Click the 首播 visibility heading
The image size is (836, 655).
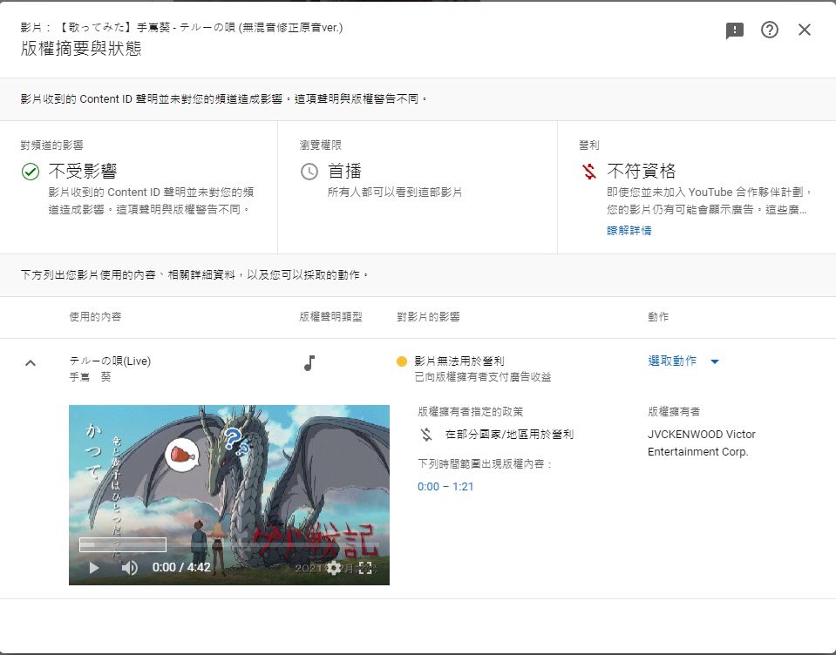point(344,172)
